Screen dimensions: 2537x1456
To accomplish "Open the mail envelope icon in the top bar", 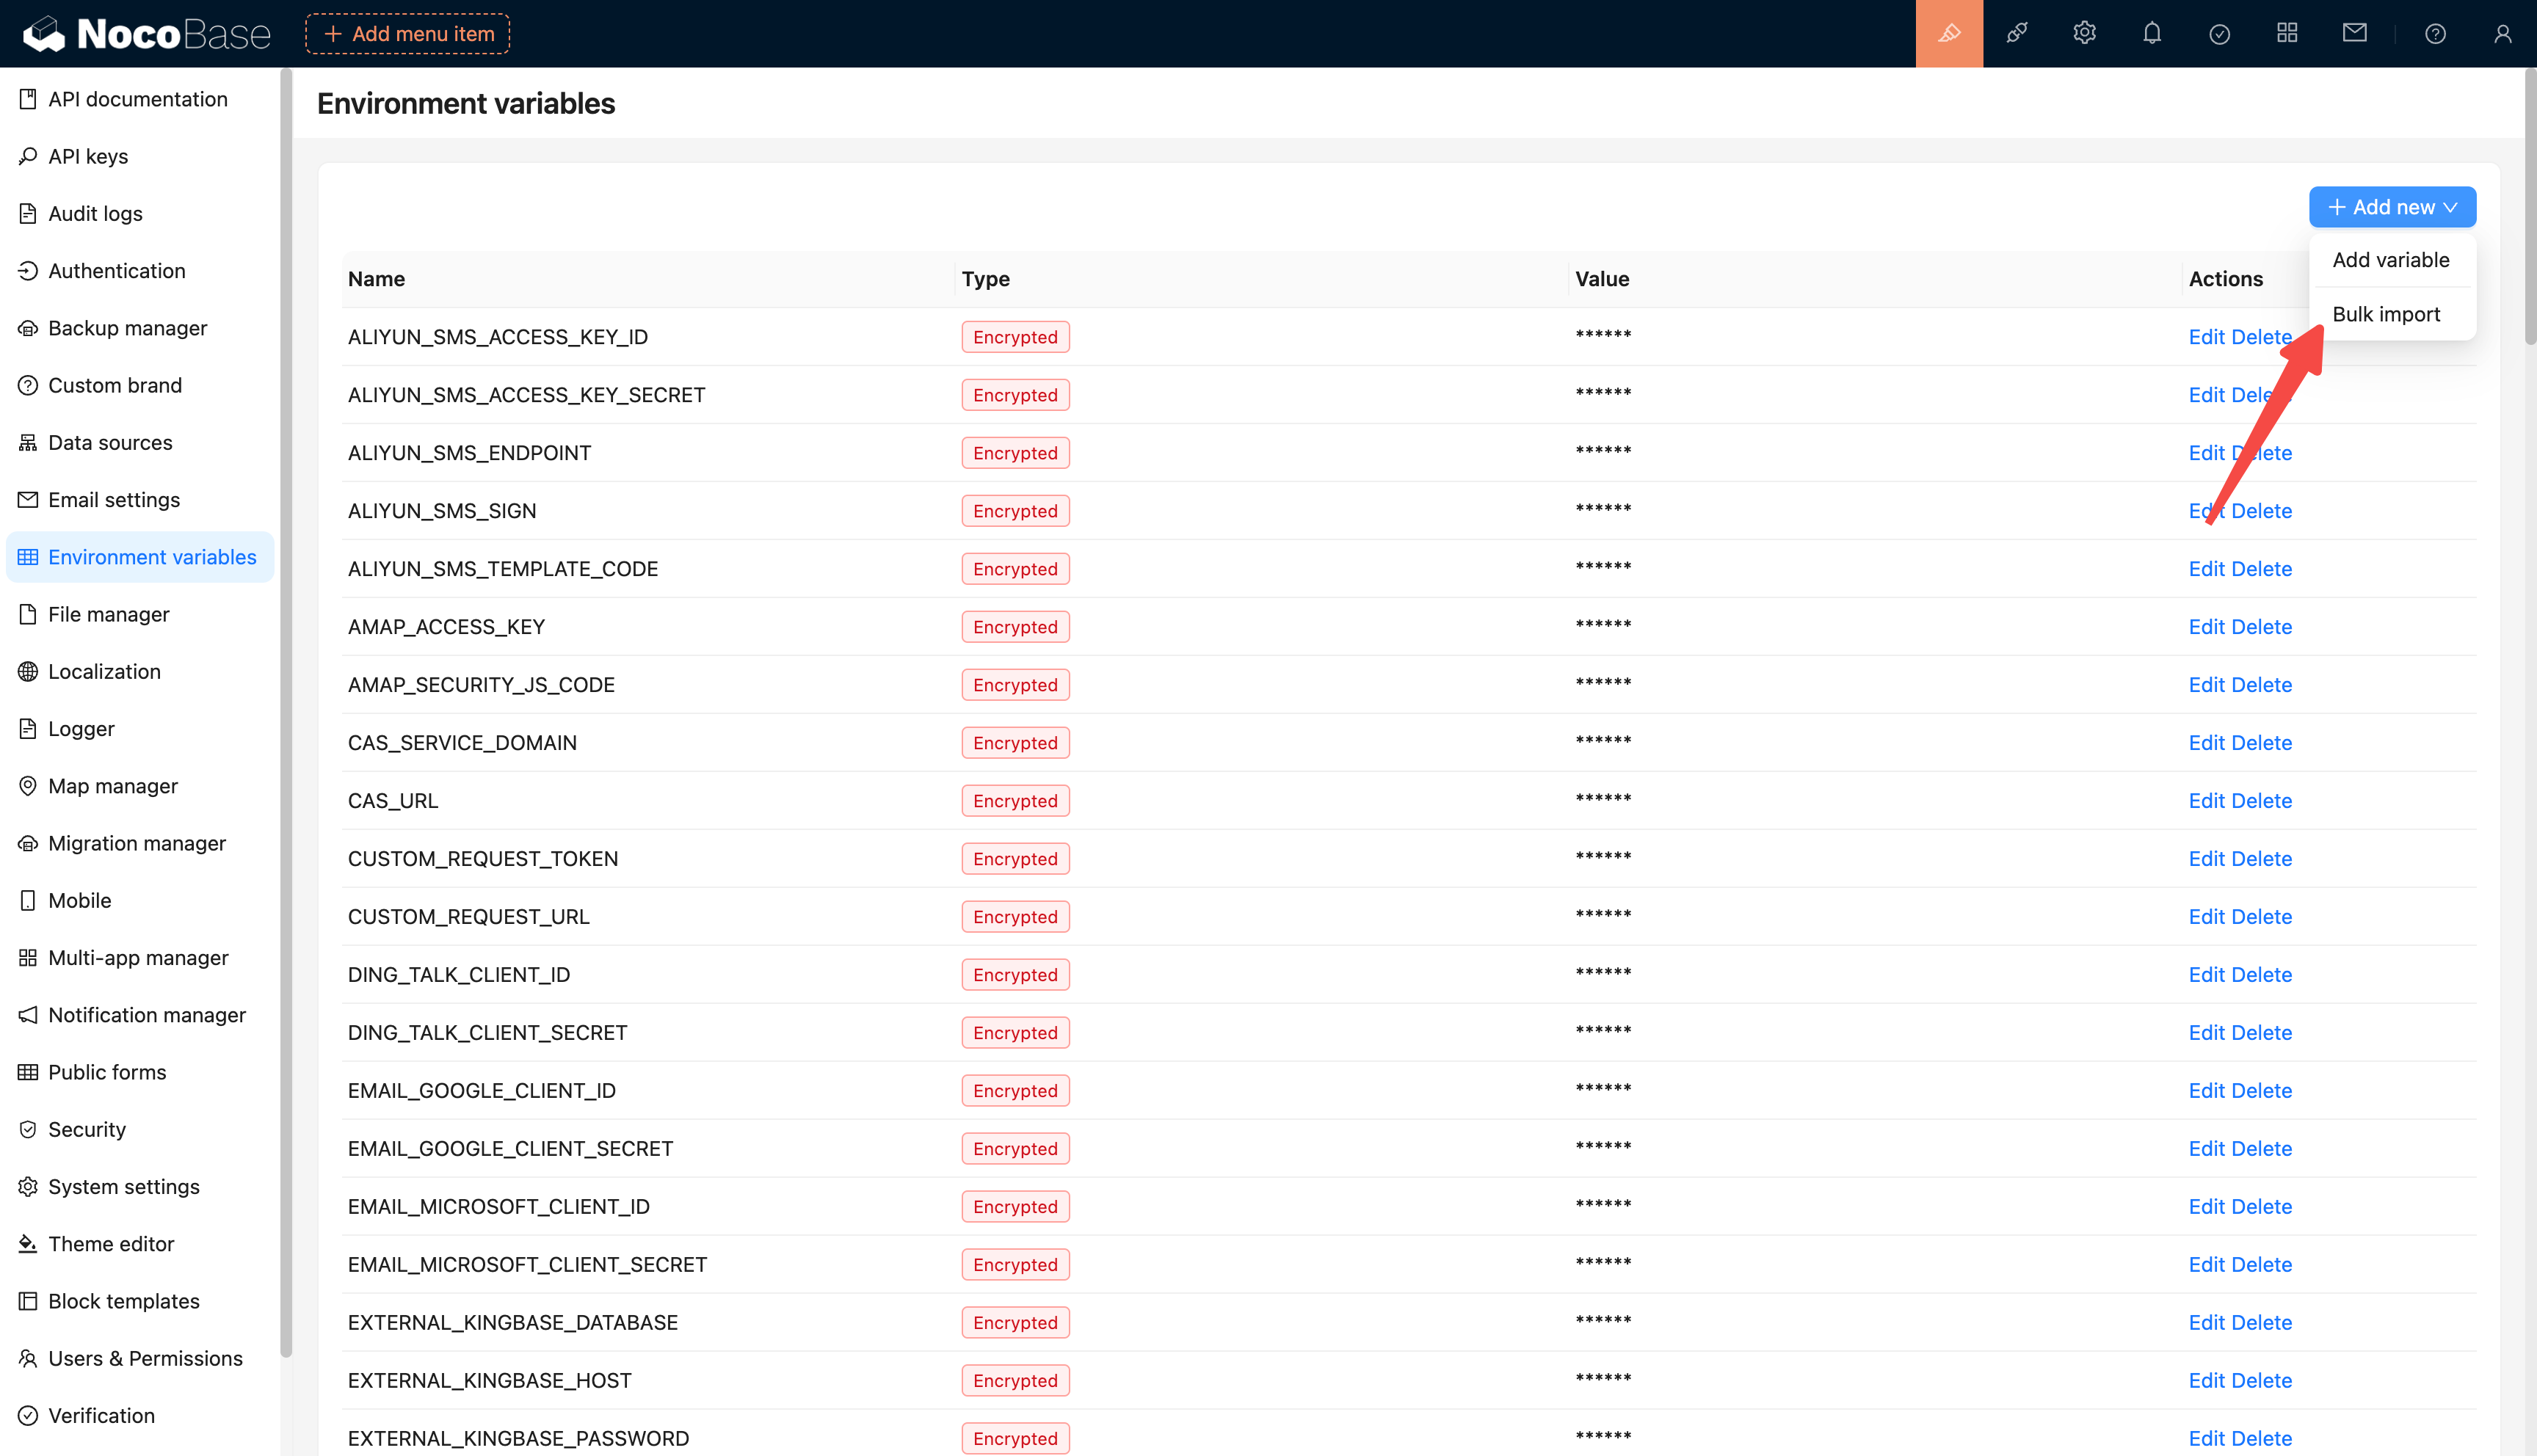I will [2354, 34].
